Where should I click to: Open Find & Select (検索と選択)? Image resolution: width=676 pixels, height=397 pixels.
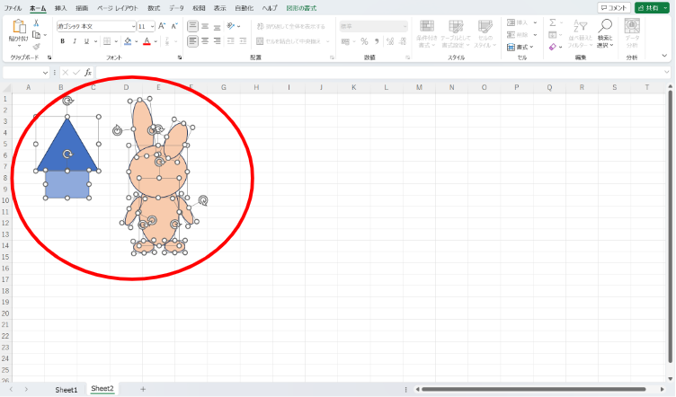click(x=605, y=33)
